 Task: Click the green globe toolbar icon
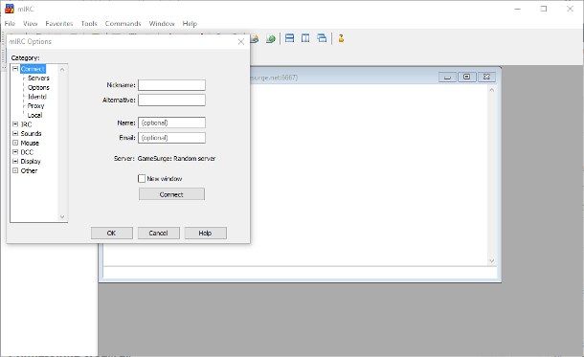(271, 38)
